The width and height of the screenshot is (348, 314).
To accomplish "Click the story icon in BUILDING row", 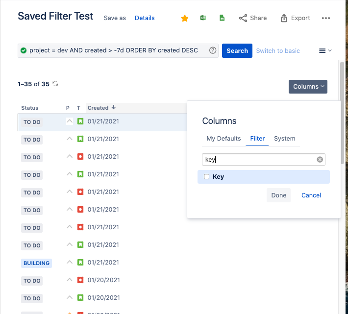I will 80,263.
